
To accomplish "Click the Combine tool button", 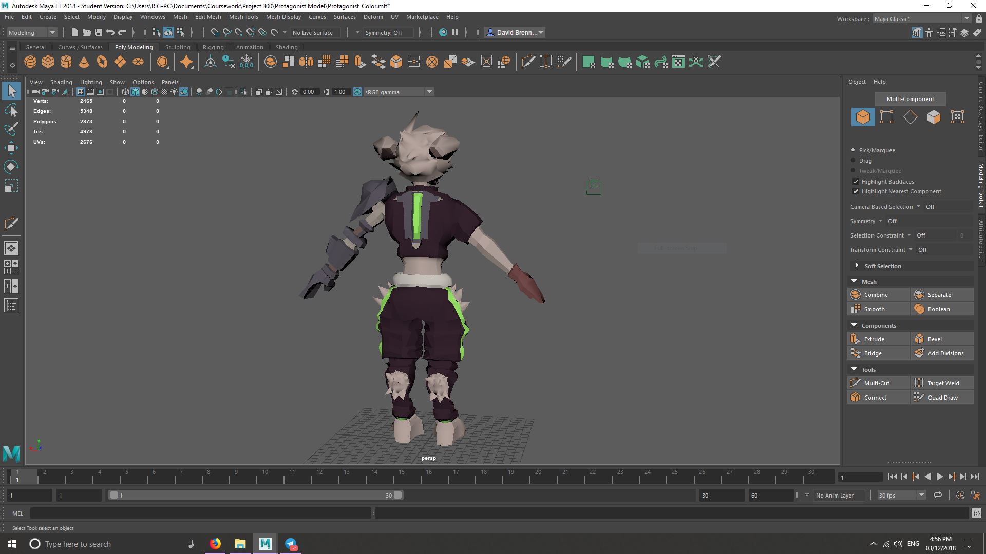I will [878, 295].
